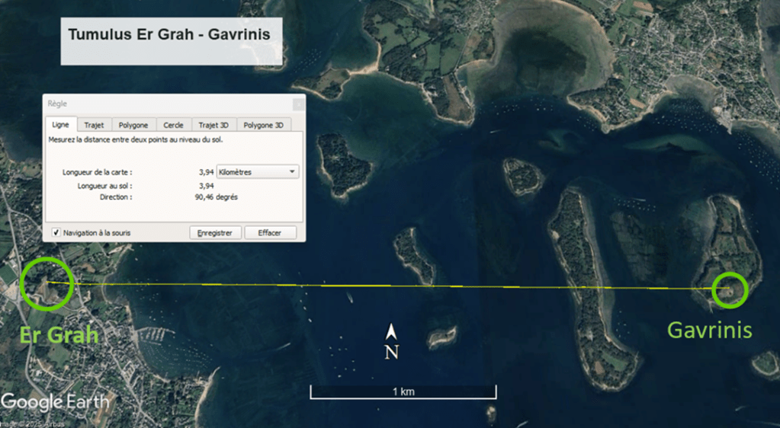Switch to the Trajet 3D tab

[x=213, y=125]
